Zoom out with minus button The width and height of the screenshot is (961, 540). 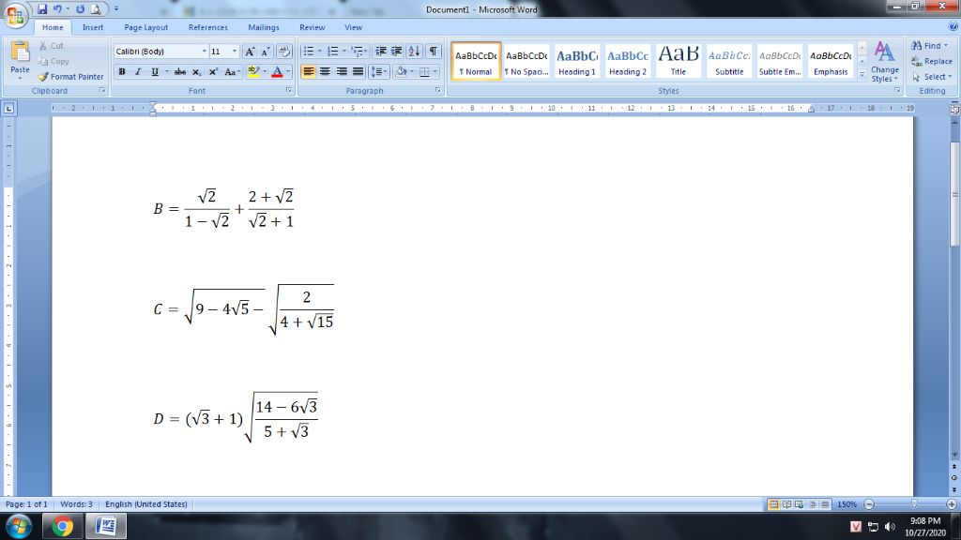tap(868, 503)
